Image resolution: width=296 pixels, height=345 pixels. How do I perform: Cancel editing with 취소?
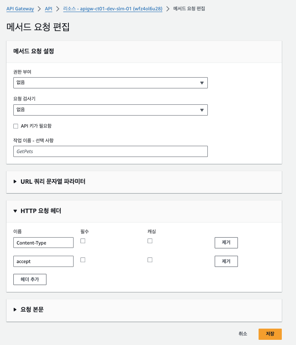243,334
